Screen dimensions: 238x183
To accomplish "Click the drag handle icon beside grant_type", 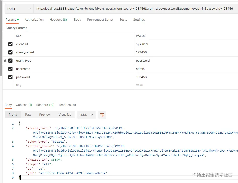I will [x=5, y=61].
